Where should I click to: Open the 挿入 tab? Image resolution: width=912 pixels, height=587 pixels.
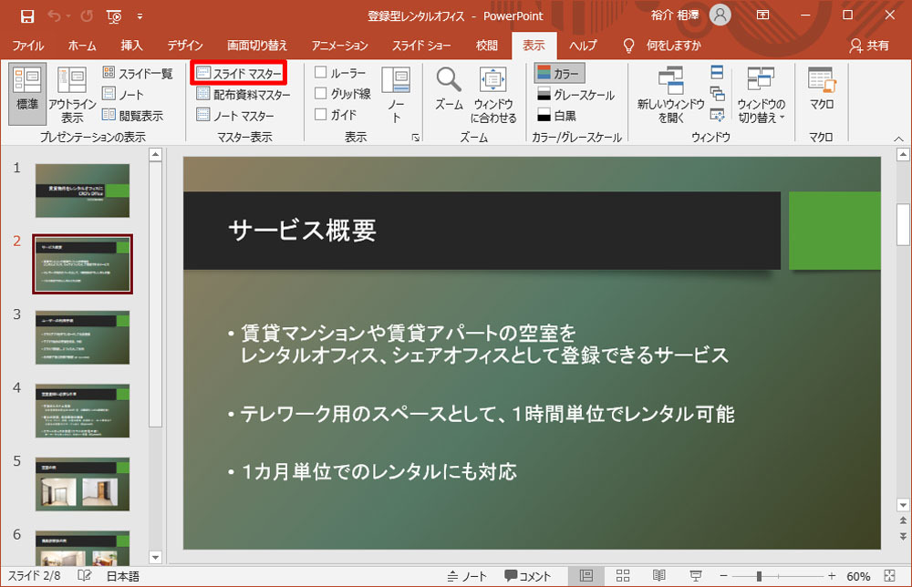point(131,46)
